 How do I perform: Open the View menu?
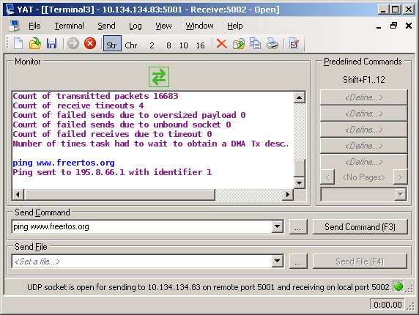click(163, 26)
